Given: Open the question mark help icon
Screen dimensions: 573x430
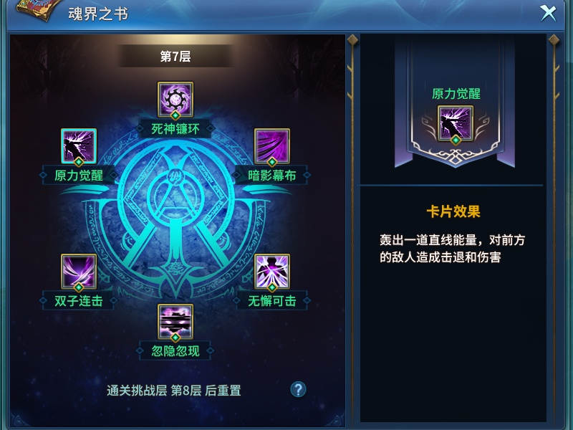Looking at the screenshot, I should coord(298,389).
